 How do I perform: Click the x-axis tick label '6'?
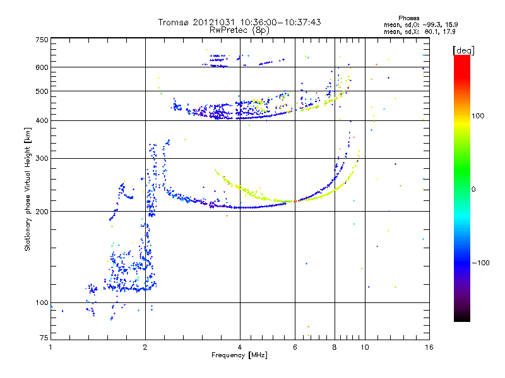295,347
